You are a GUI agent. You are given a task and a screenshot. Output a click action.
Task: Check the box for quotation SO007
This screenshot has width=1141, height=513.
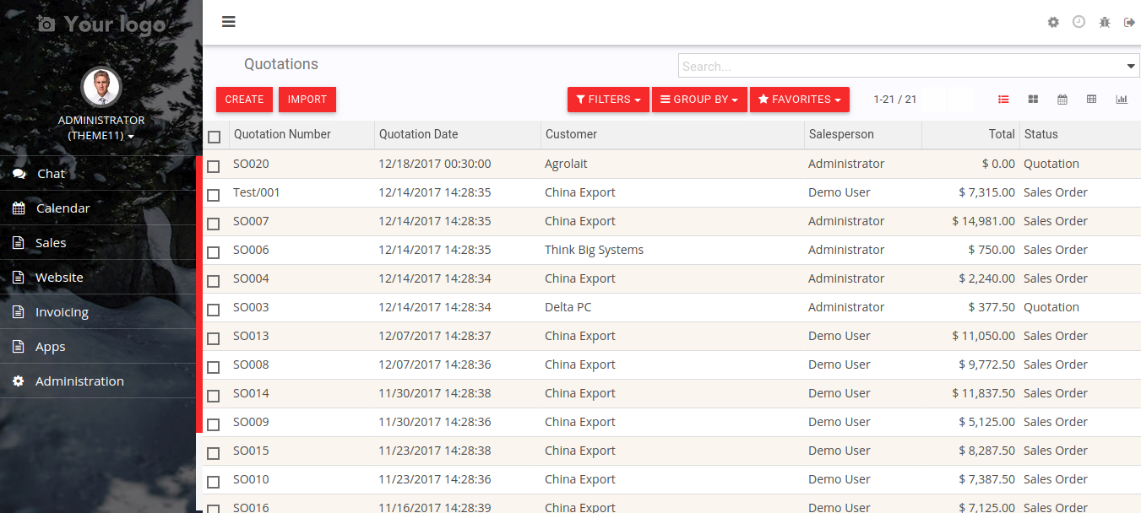213,224
